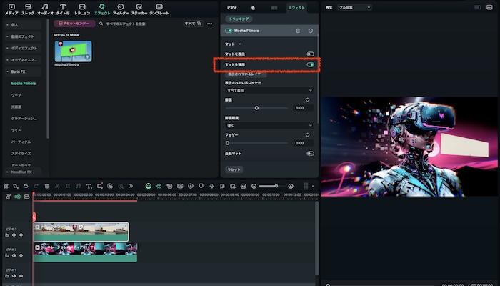
Task: Click the トラッキング button
Action: click(237, 19)
